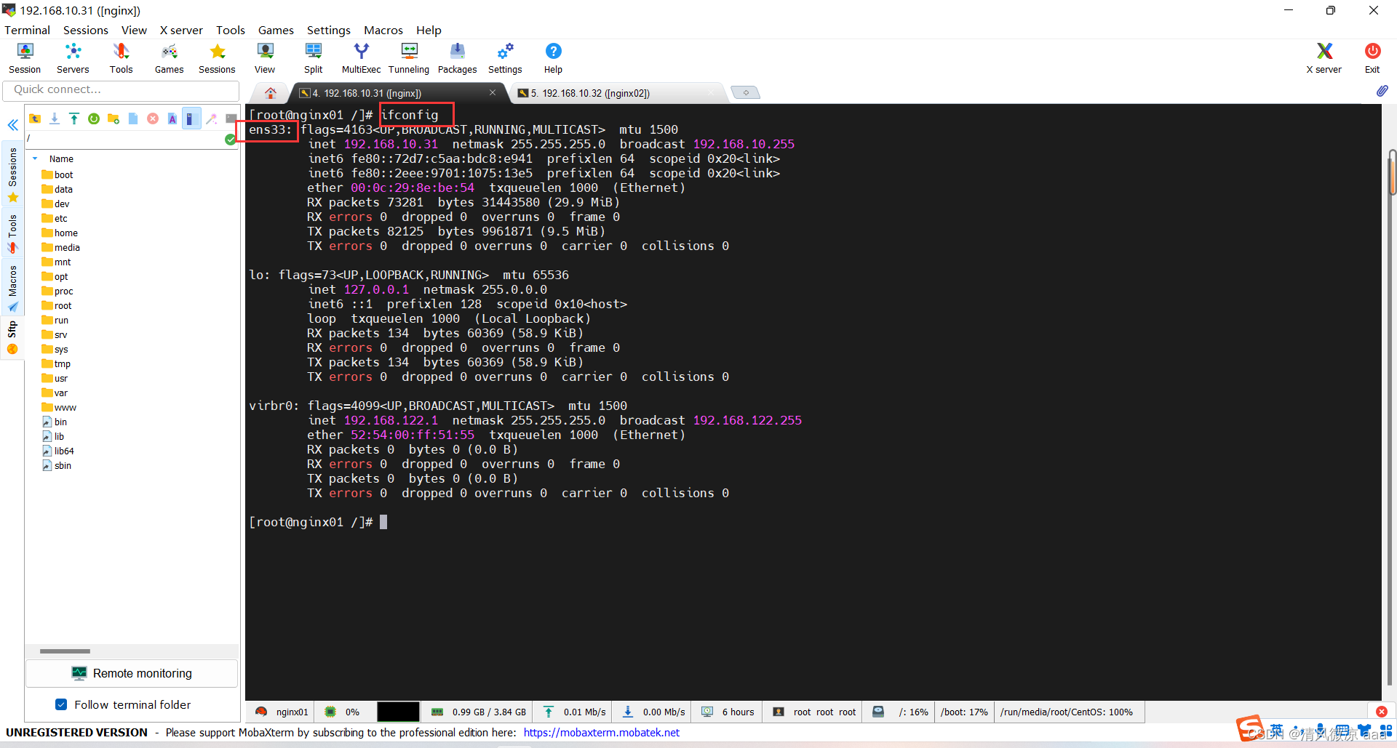
Task: Click the Quick connect input field
Action: [122, 89]
